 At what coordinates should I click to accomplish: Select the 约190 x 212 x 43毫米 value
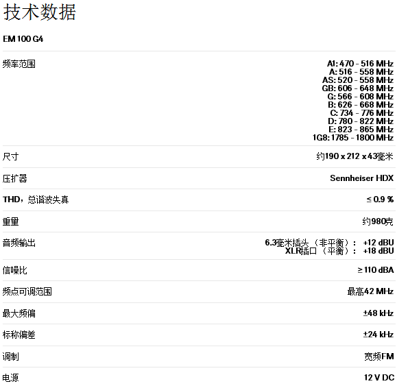coord(354,156)
